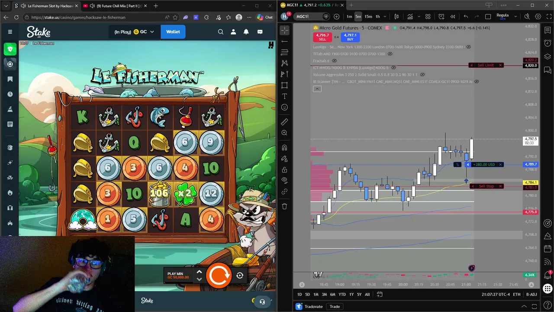Open the go-to-date calendar icon
This screenshot has height=312, width=554.
380,294
